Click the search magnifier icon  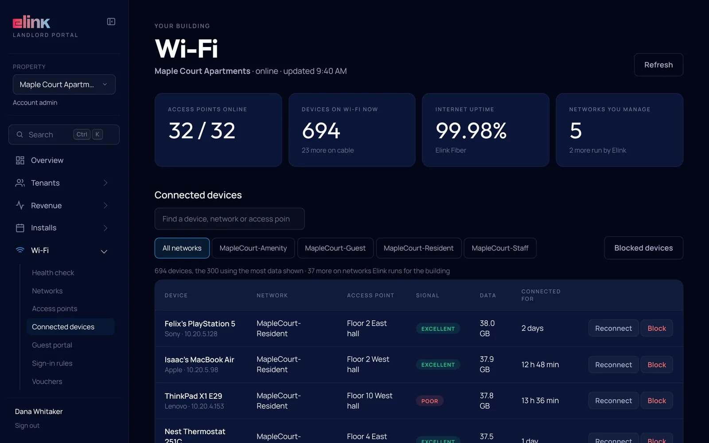[19, 135]
